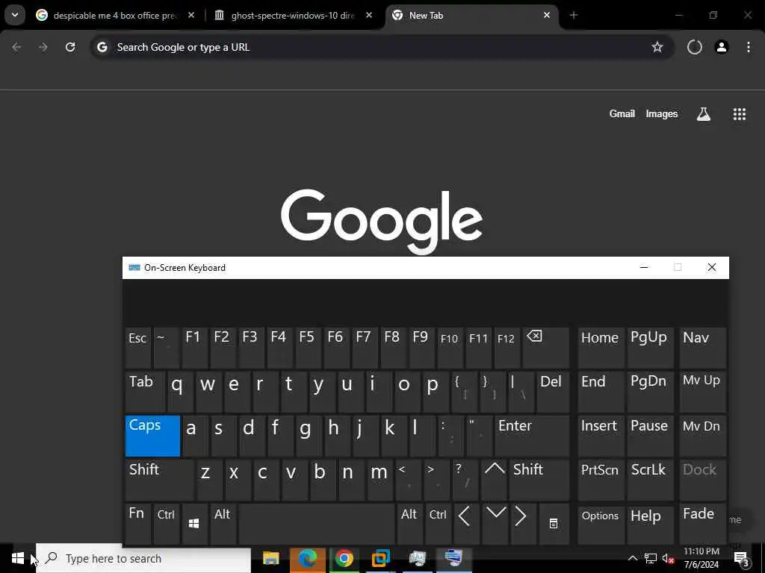Click the backspace icon key
Image resolution: width=765 pixels, height=573 pixels.
(545, 348)
